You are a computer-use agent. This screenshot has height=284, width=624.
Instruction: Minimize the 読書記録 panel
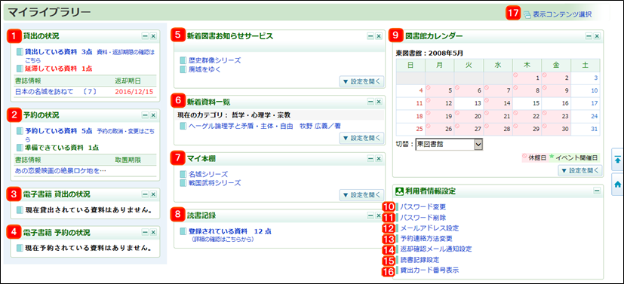[x=370, y=215]
